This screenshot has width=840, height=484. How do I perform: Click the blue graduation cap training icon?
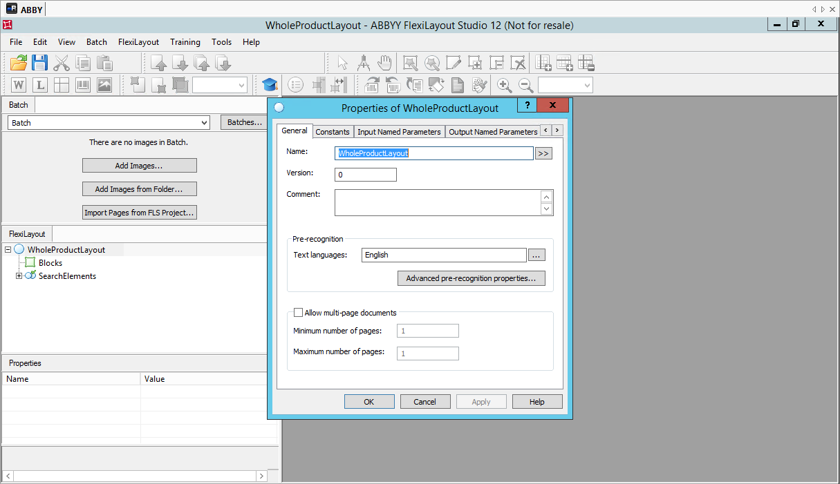(270, 85)
